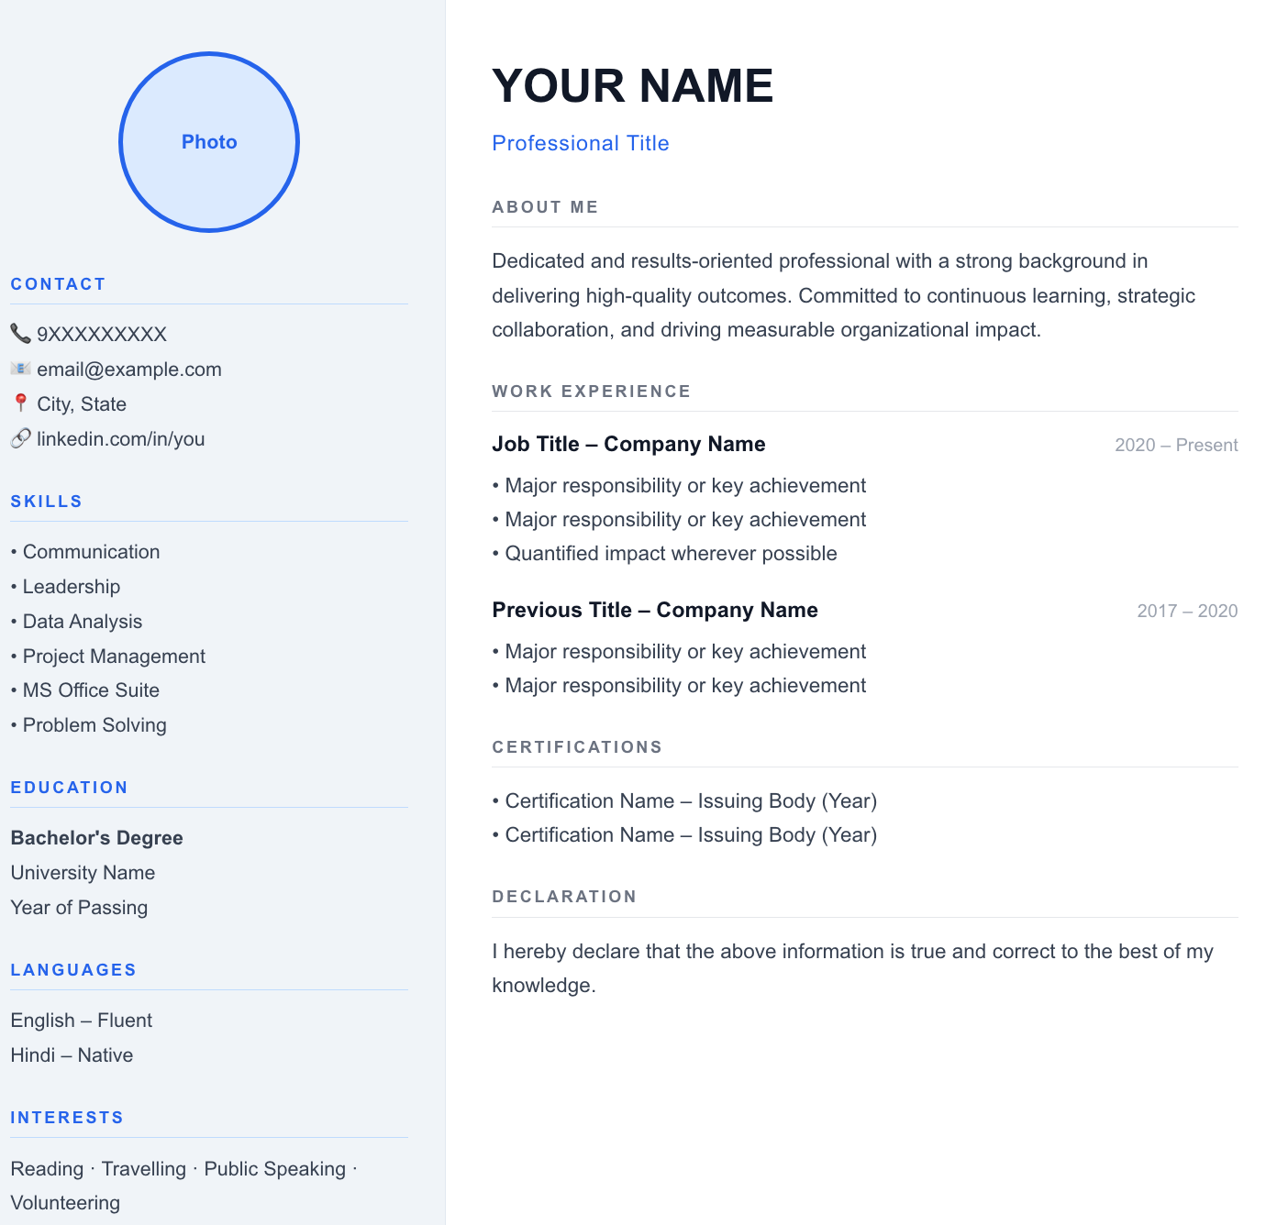Viewport: 1277px width, 1225px height.
Task: Select the YOUR NAME heading
Action: (633, 86)
